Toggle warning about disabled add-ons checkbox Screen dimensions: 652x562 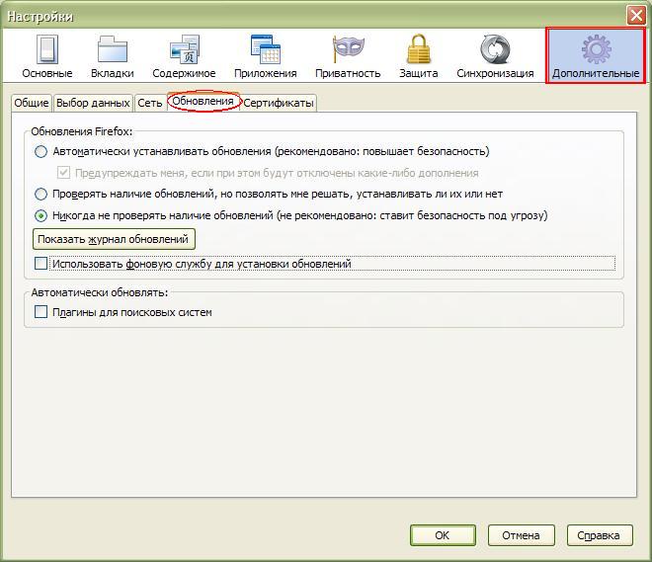(x=63, y=173)
